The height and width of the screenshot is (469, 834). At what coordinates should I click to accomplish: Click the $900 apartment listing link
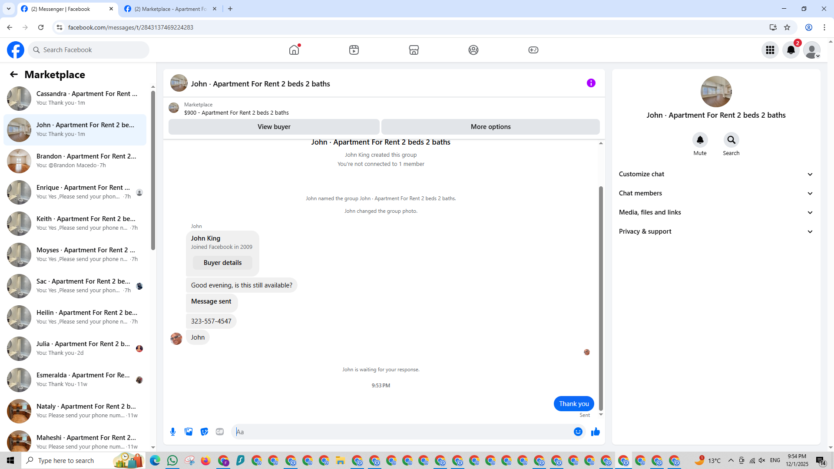coord(236,112)
